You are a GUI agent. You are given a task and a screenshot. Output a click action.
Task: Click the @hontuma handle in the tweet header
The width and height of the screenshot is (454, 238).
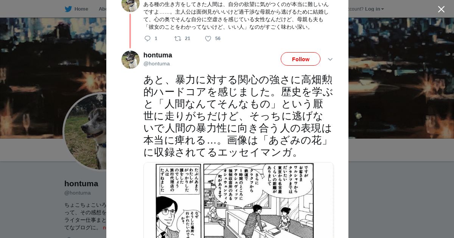pyautogui.click(x=157, y=64)
